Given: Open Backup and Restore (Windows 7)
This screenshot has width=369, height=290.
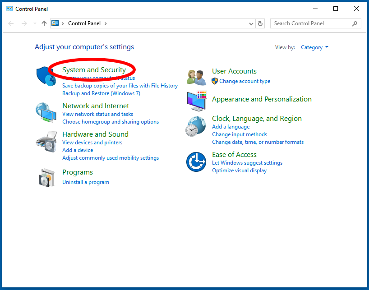Looking at the screenshot, I should coord(101,93).
